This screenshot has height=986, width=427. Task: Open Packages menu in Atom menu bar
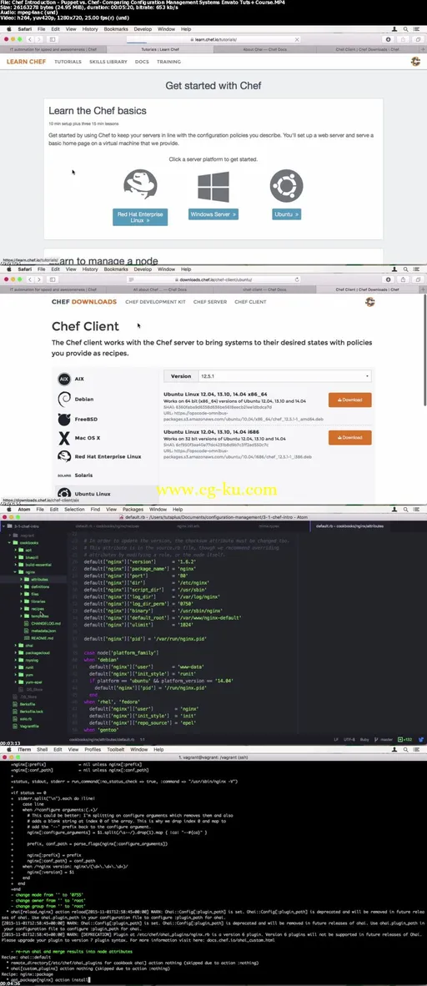tap(133, 510)
